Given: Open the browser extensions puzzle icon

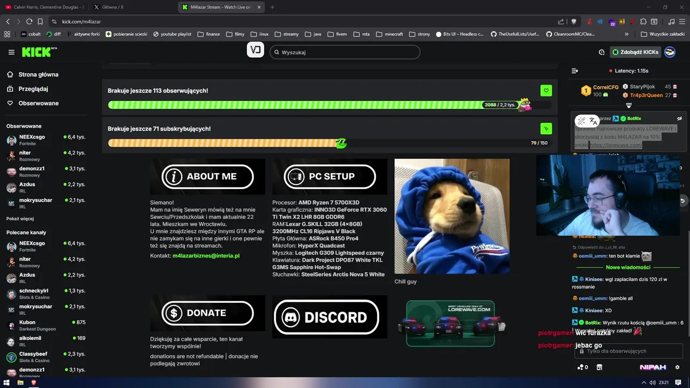Looking at the screenshot, I should click(643, 22).
